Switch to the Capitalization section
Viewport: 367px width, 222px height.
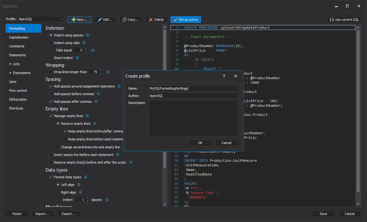(x=19, y=37)
